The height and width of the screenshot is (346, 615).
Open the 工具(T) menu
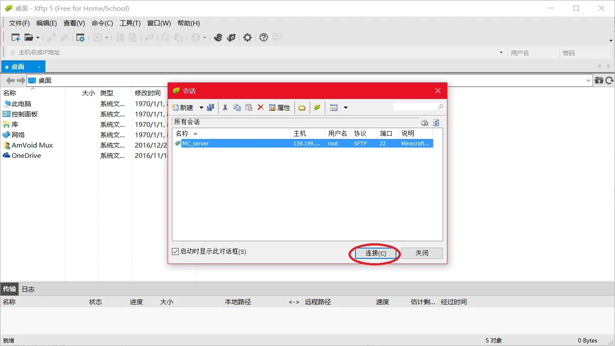click(130, 23)
